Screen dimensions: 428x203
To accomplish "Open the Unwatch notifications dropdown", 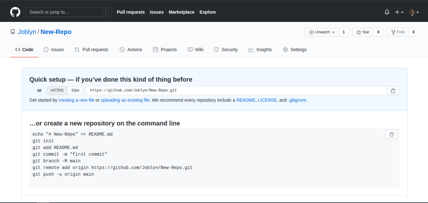I will (322, 32).
